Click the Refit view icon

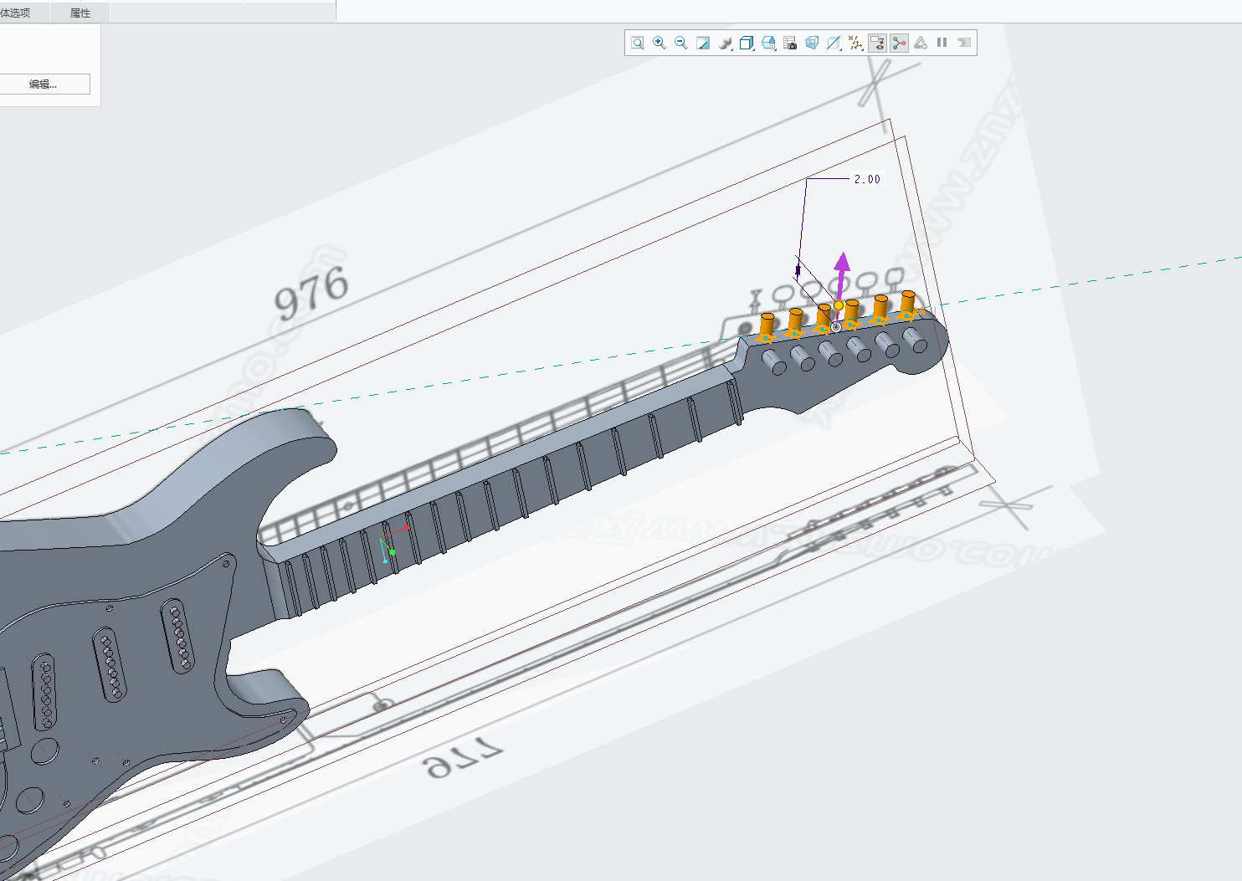point(638,43)
